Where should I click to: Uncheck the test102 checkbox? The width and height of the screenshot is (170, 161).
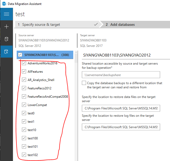[x=24, y=155]
